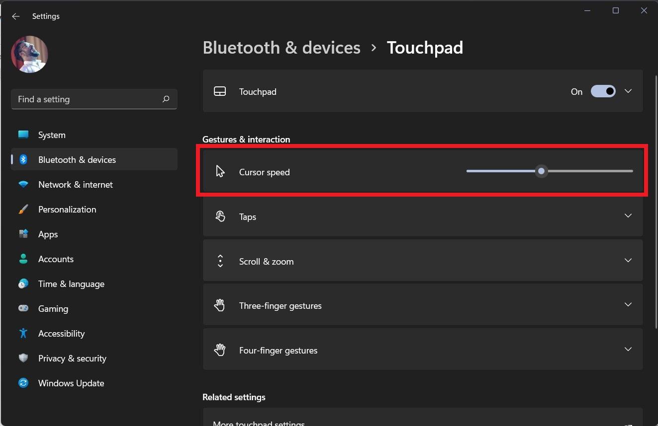Turn off the Touchpad toggle switch

(x=603, y=91)
